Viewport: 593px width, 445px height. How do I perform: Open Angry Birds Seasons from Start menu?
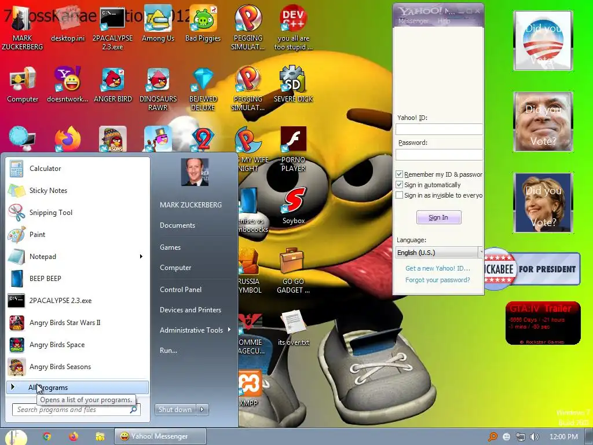click(x=77, y=367)
